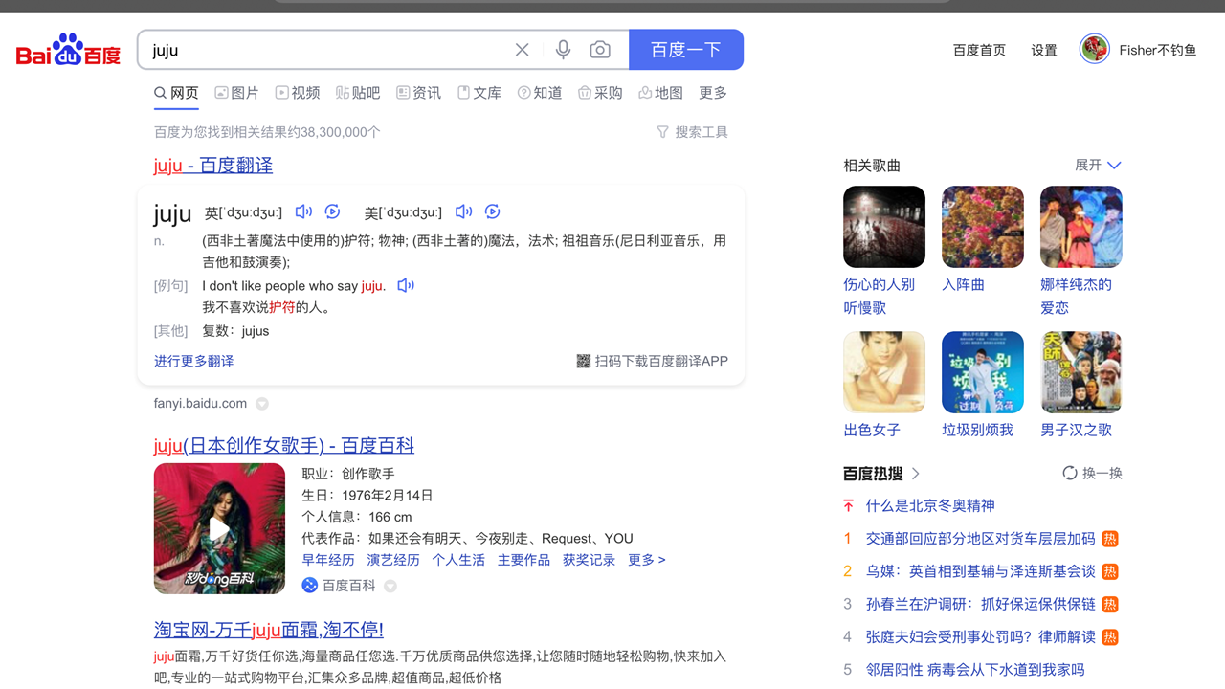Open 乌媒：英首相到基辅与泽连斯基会谈
1225x689 pixels.
click(x=980, y=571)
